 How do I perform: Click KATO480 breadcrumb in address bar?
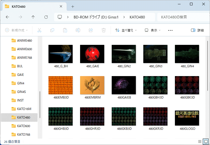(x=137, y=17)
